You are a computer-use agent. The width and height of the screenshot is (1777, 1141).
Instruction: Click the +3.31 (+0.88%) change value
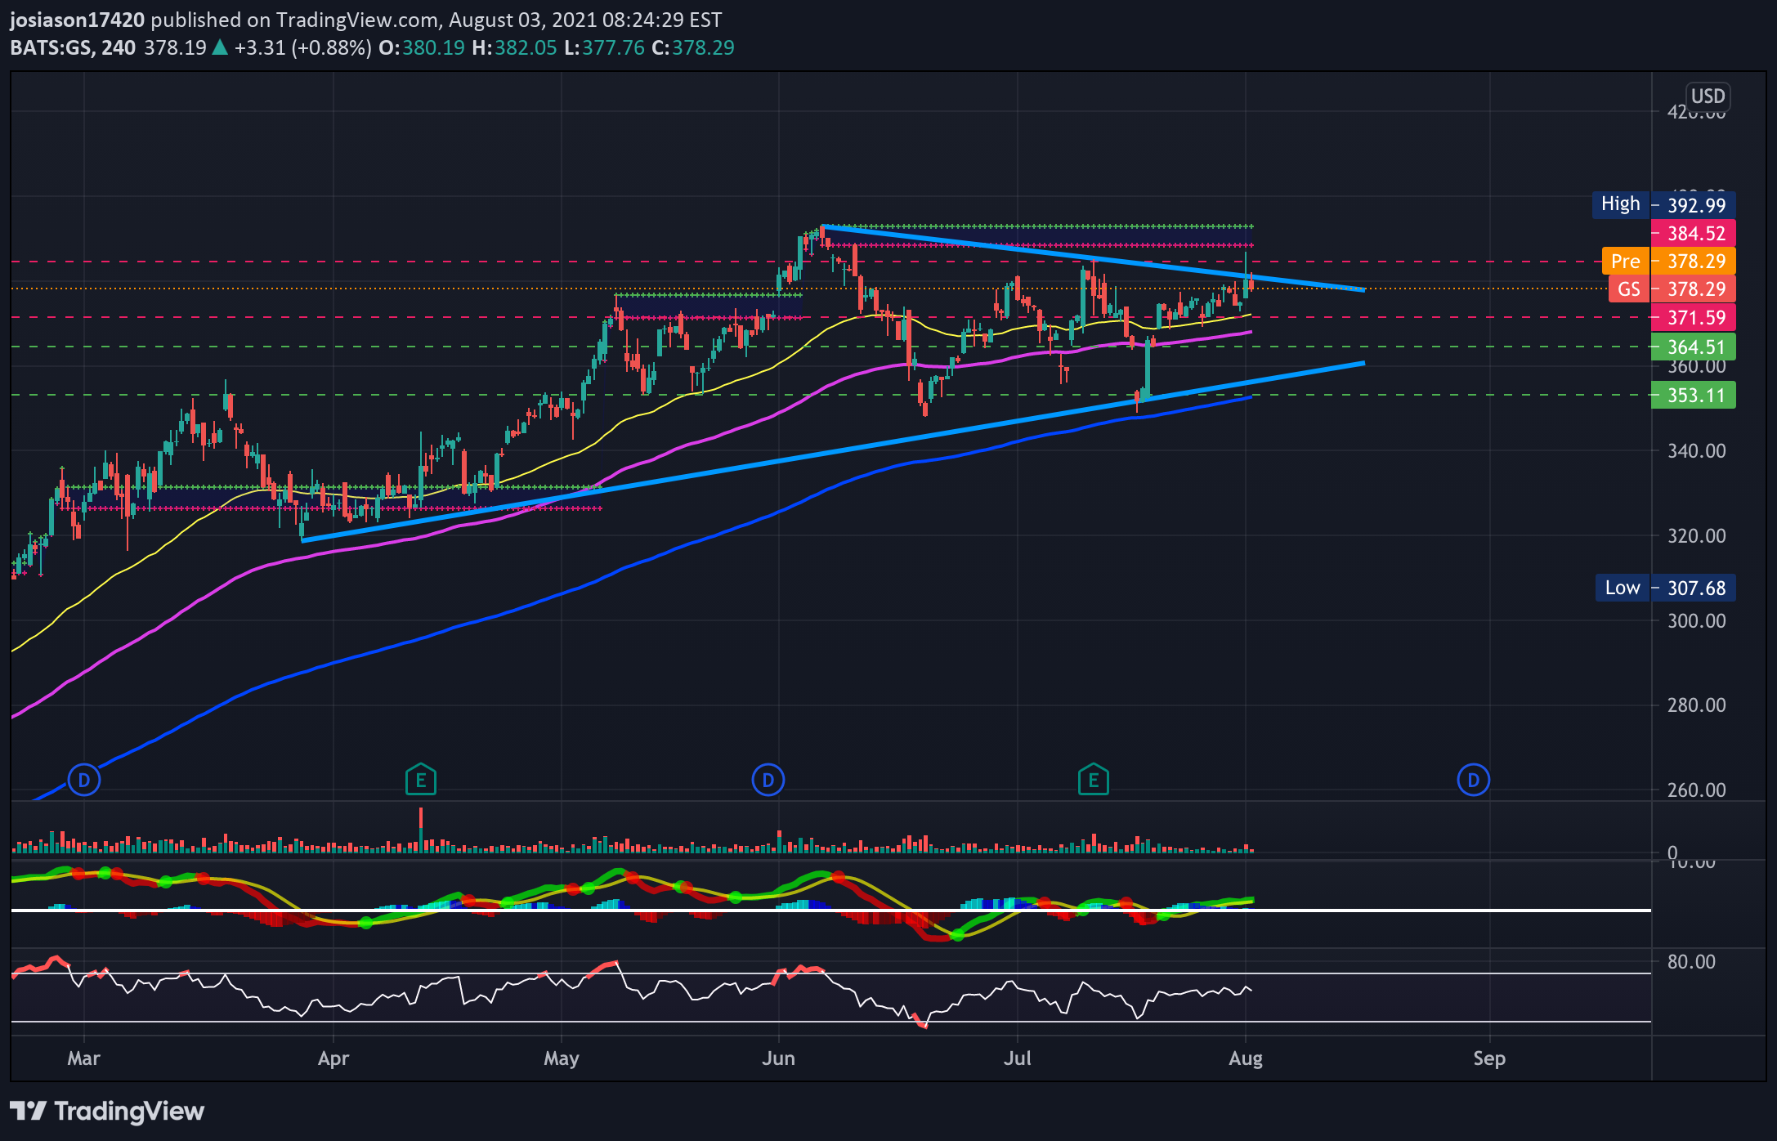(x=302, y=47)
